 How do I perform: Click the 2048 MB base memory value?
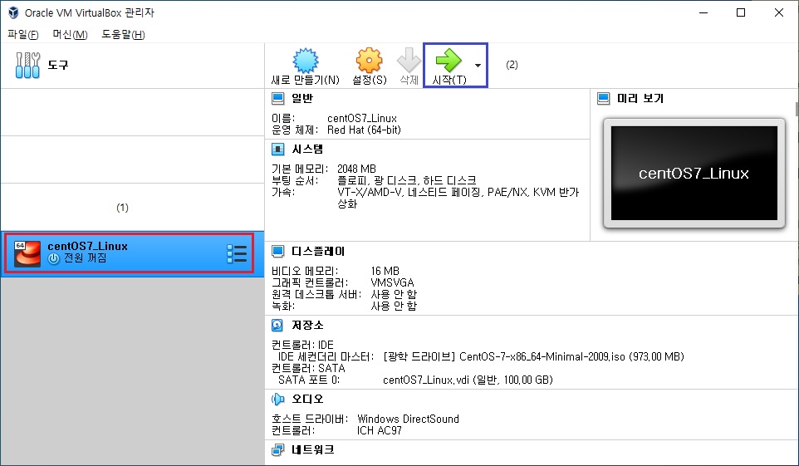356,169
